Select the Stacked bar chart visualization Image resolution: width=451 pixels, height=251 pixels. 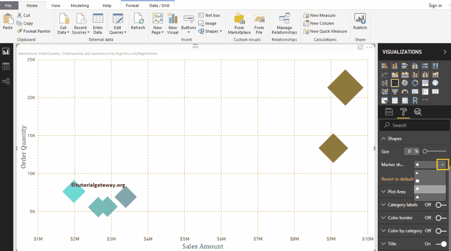[385, 66]
